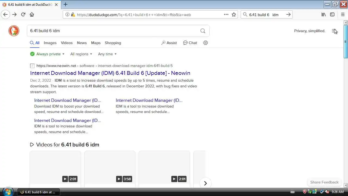Go back to the previous page

(5, 14)
